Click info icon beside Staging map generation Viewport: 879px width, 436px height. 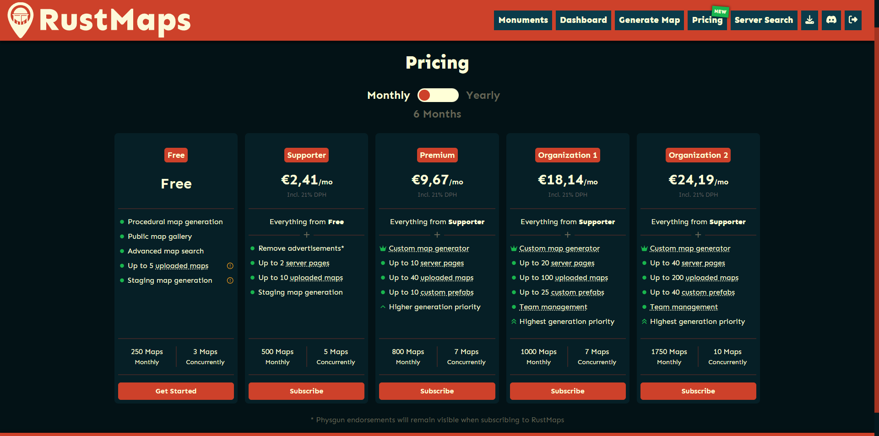coord(230,280)
